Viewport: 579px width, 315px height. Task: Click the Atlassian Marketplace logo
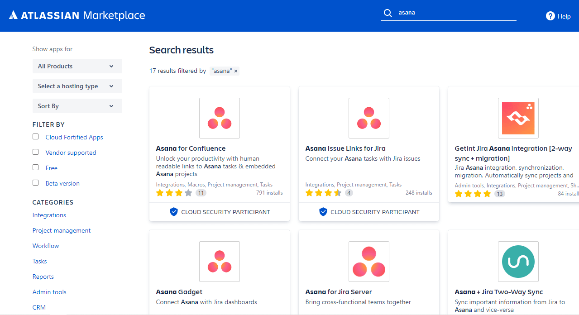77,15
